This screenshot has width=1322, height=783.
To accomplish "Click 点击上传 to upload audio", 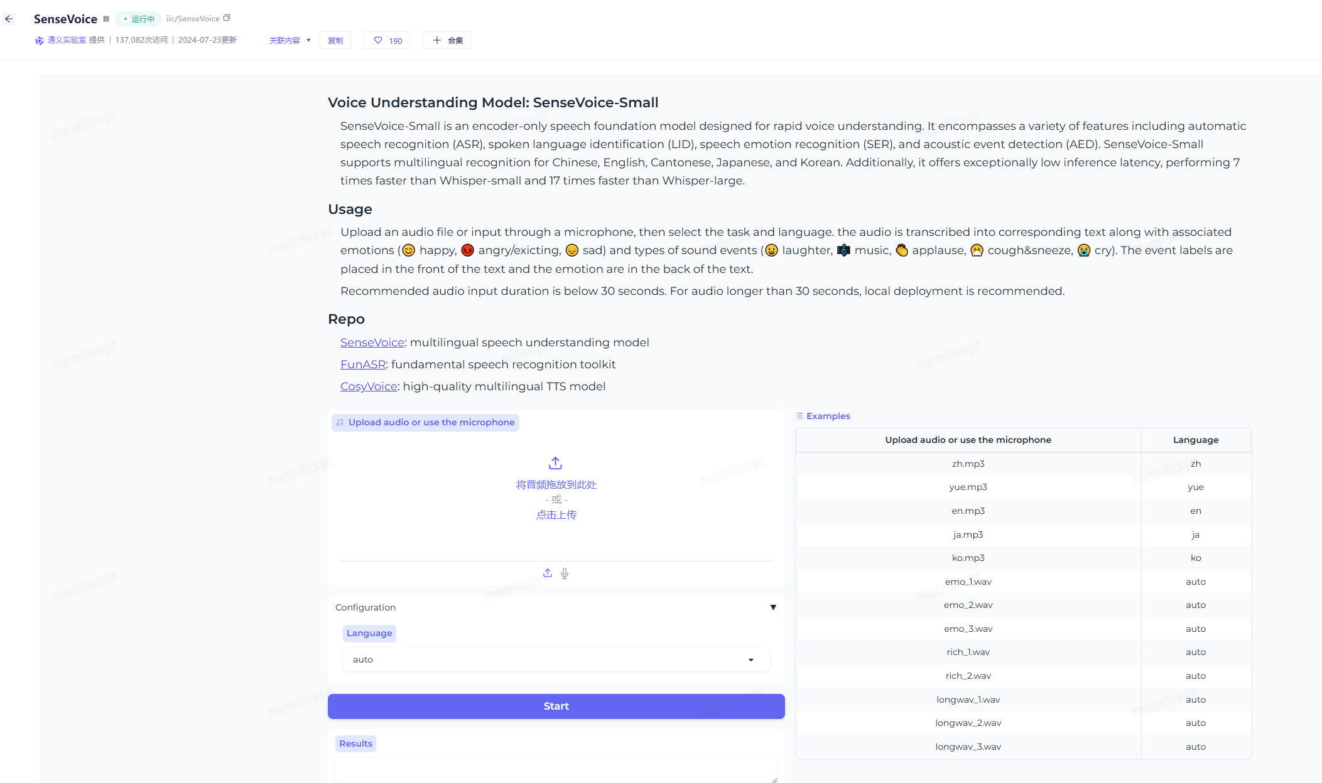I will [556, 515].
